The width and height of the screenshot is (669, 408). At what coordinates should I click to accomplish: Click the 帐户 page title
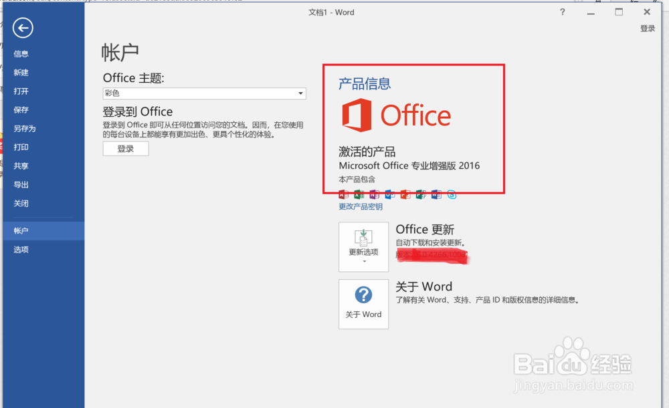[x=120, y=53]
